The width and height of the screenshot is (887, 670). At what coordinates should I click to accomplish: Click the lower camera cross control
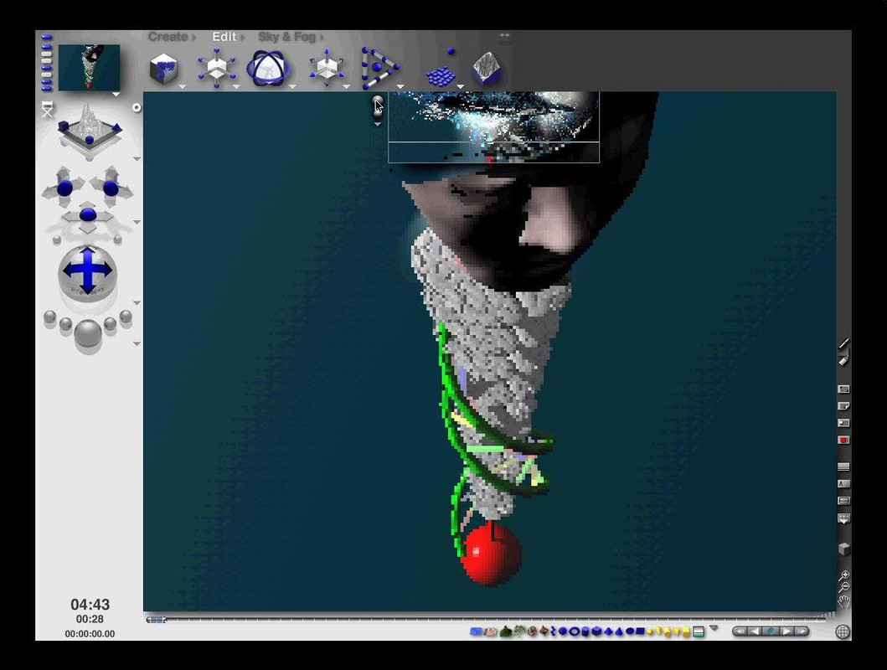click(x=88, y=215)
